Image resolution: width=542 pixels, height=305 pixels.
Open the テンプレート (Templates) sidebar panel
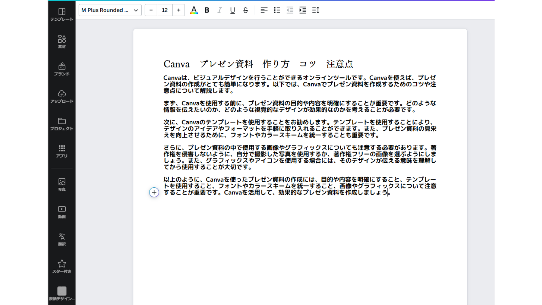tap(62, 15)
